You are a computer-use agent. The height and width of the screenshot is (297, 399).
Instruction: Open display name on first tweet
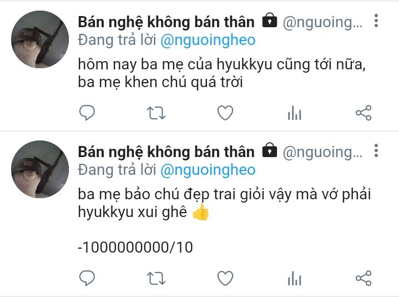166,22
